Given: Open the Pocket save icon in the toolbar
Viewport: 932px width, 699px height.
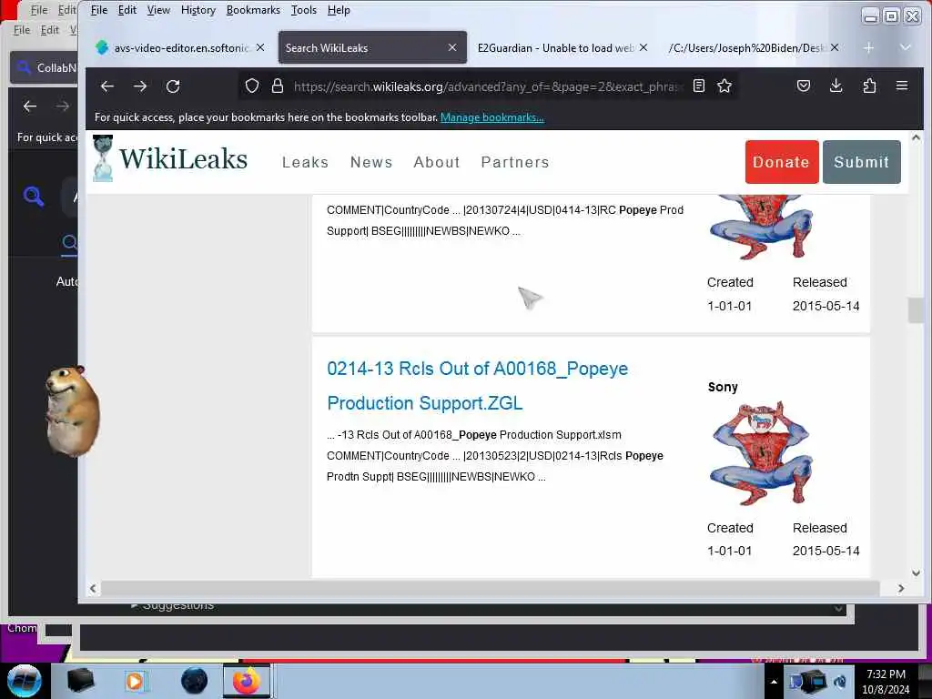Looking at the screenshot, I should pos(804,86).
